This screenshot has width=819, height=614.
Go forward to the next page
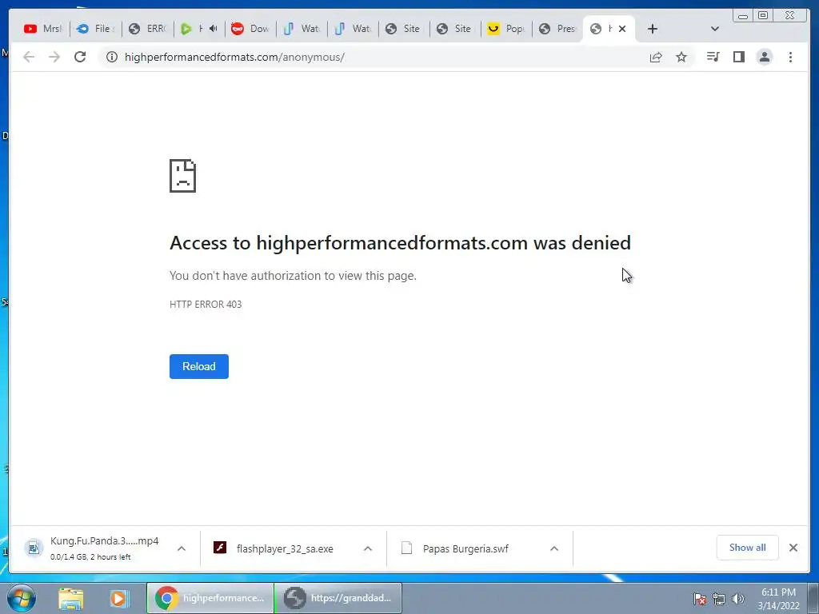[x=54, y=57]
